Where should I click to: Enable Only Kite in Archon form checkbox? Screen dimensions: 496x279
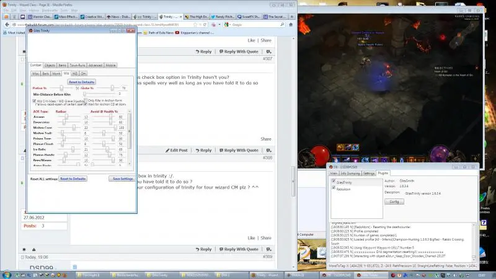coord(86,100)
